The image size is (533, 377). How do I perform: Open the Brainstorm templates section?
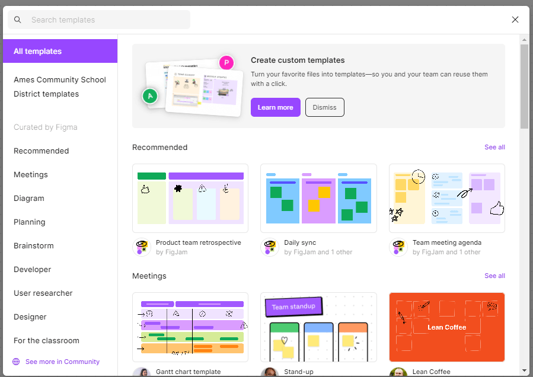pos(34,245)
